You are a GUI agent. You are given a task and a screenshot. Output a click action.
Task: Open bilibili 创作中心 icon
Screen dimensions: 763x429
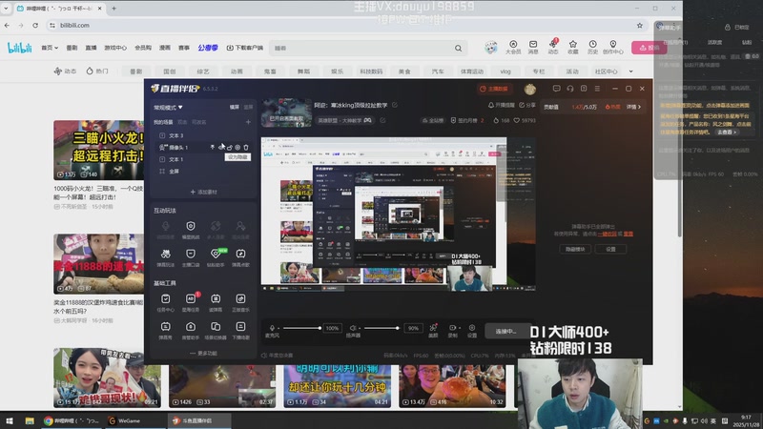[612, 47]
